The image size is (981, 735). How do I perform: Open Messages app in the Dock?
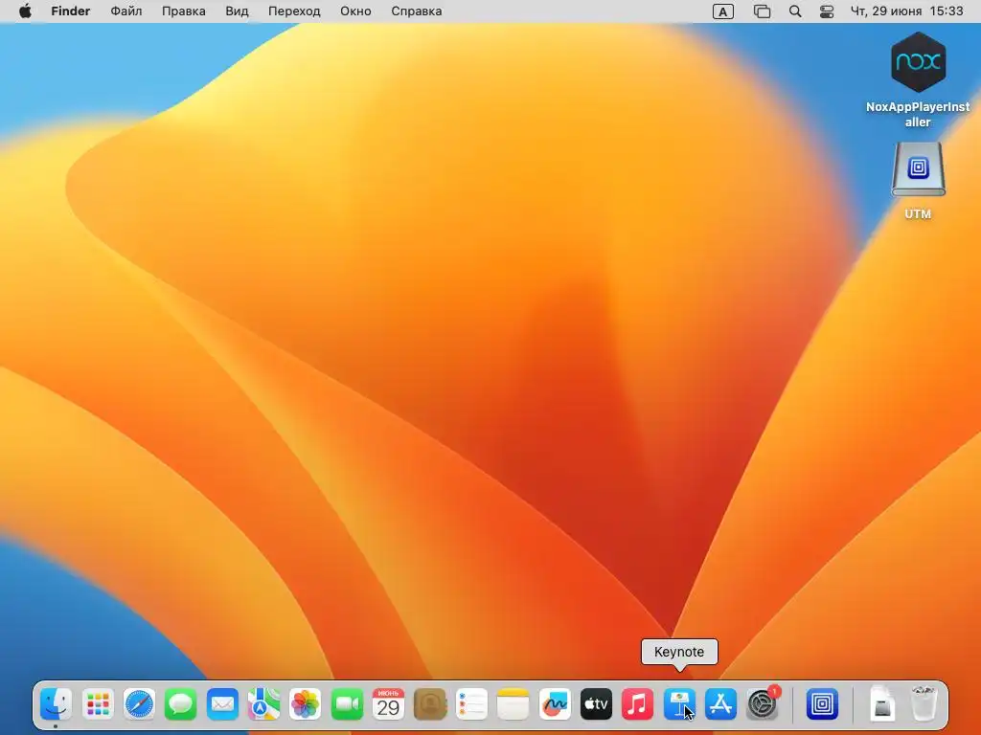pos(181,704)
